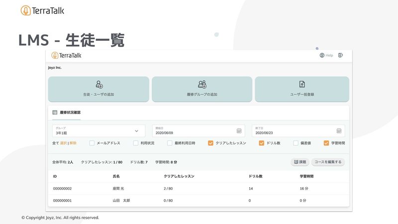Click the bulk user upload icon
Image resolution: width=398 pixels, height=224 pixels.
pyautogui.click(x=302, y=84)
